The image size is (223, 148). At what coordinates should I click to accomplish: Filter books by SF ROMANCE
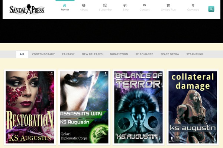point(144,54)
